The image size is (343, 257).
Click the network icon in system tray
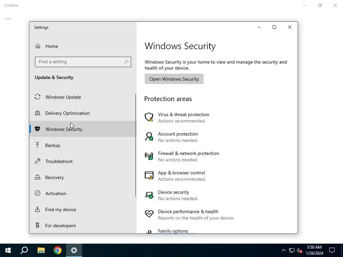[292, 250]
